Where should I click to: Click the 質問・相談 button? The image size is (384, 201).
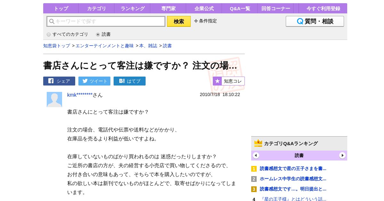(315, 21)
